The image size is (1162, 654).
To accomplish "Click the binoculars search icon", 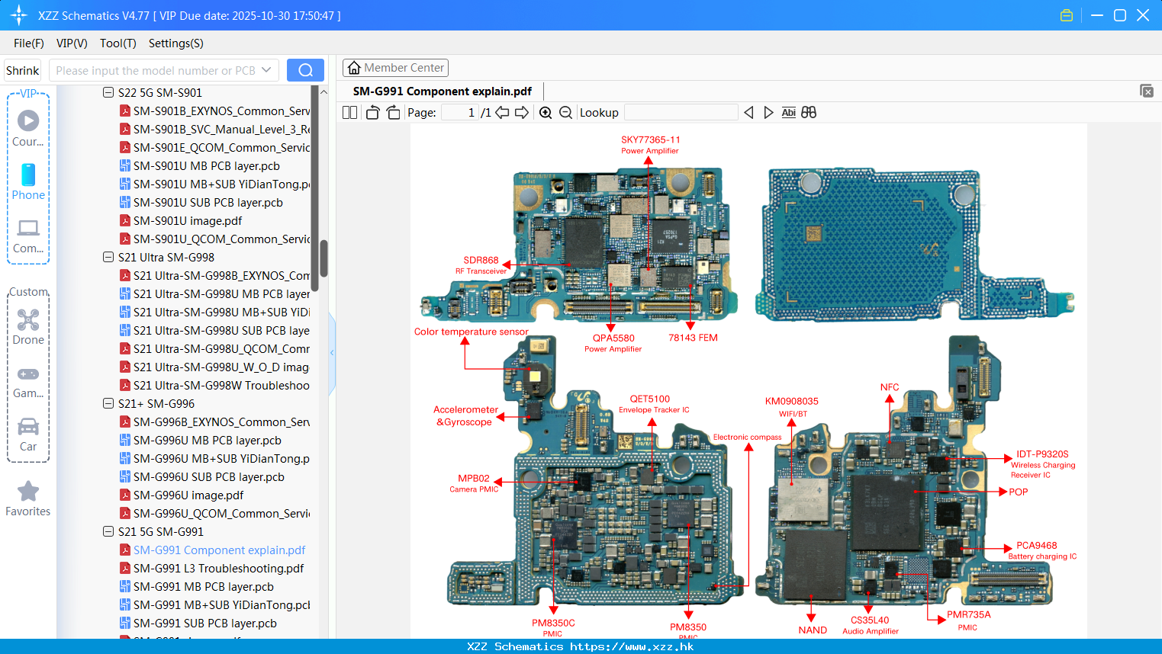I will point(809,113).
